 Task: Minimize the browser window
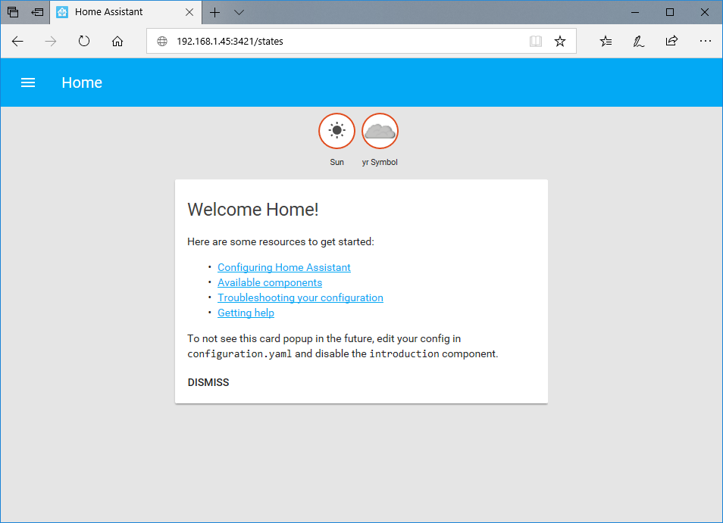click(x=635, y=12)
